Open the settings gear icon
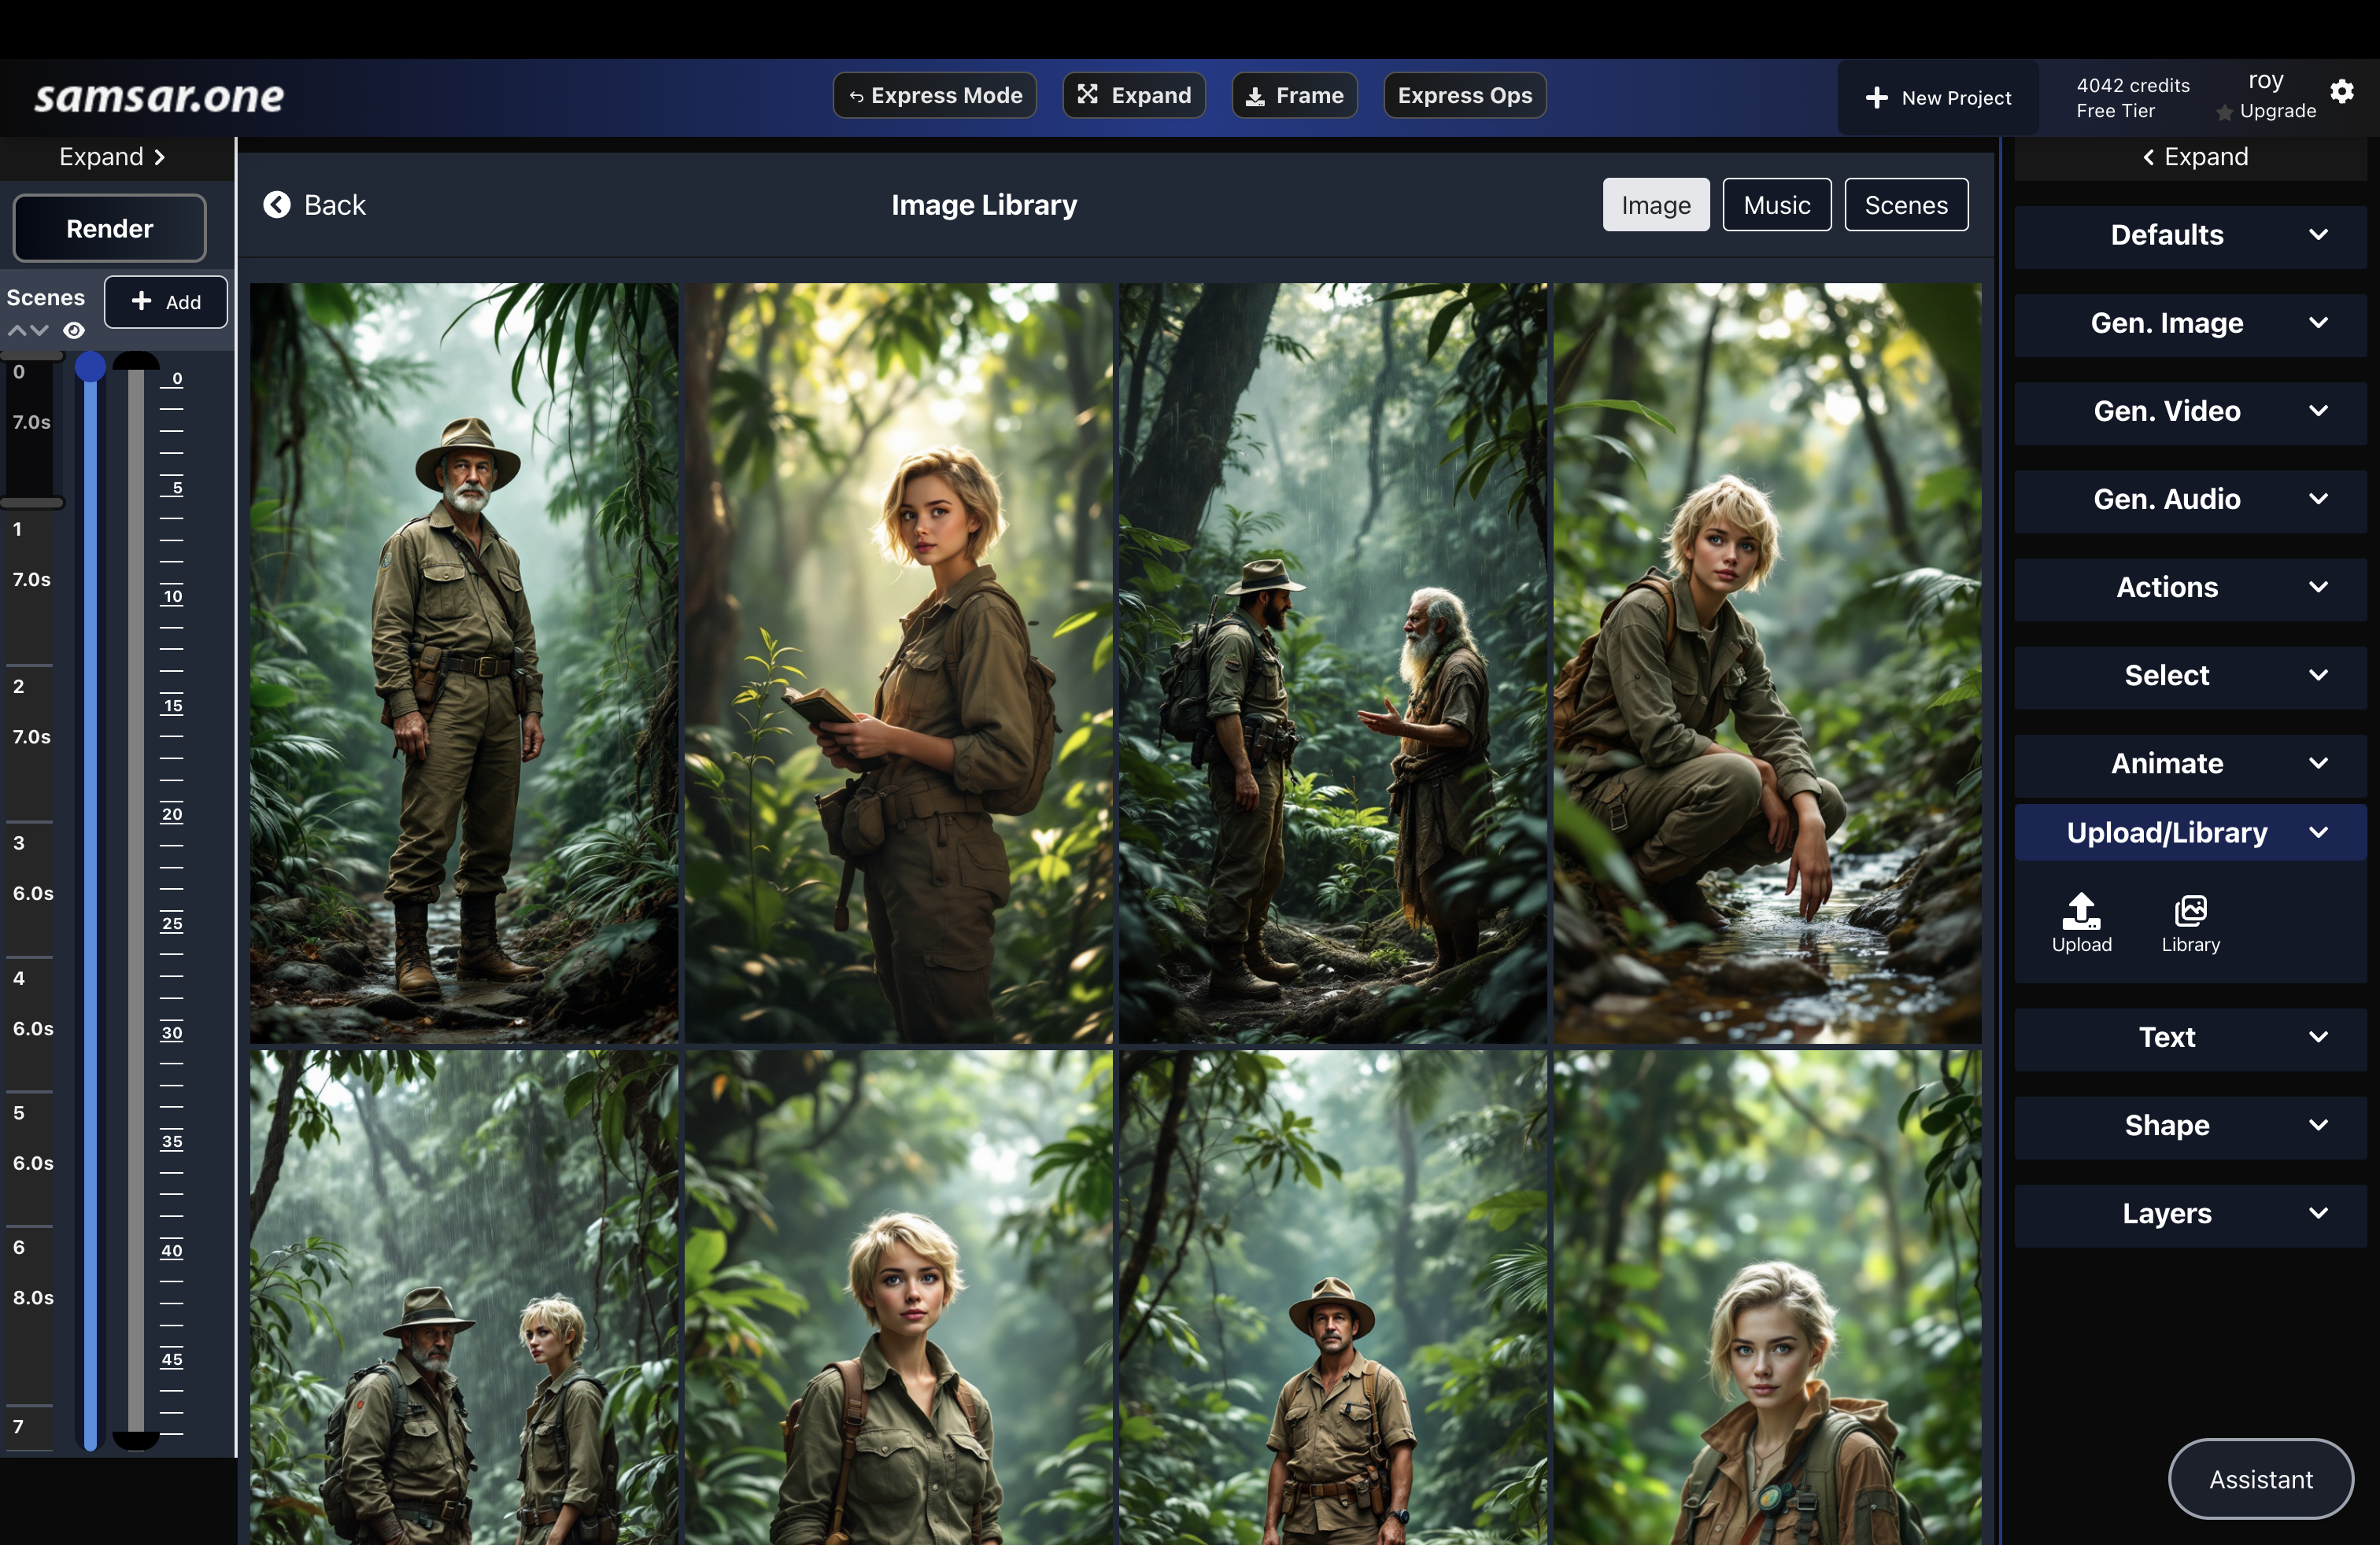Image resolution: width=2380 pixels, height=1545 pixels. pyautogui.click(x=2342, y=92)
